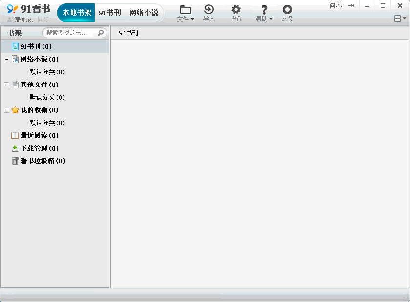Image resolution: width=410 pixels, height=302 pixels.
Task: Click the search magnifier icon
Action: (x=101, y=33)
